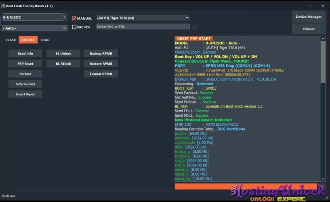Click the scroll down arrow in log panel
The image size is (330, 202).
tap(323, 179)
